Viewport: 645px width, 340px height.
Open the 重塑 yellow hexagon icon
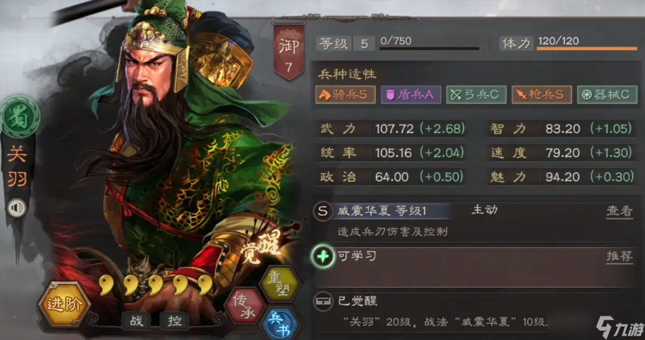tap(280, 283)
